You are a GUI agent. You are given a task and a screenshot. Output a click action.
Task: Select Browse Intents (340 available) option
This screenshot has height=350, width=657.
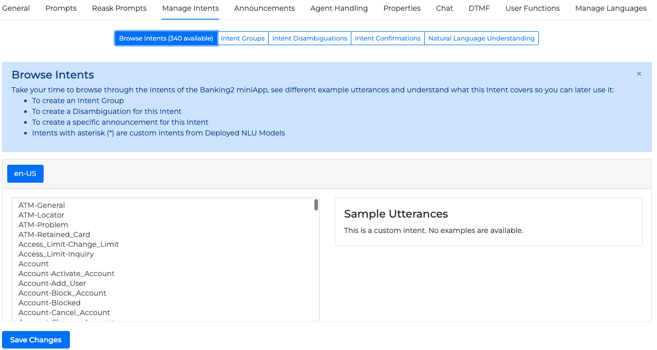click(x=166, y=38)
